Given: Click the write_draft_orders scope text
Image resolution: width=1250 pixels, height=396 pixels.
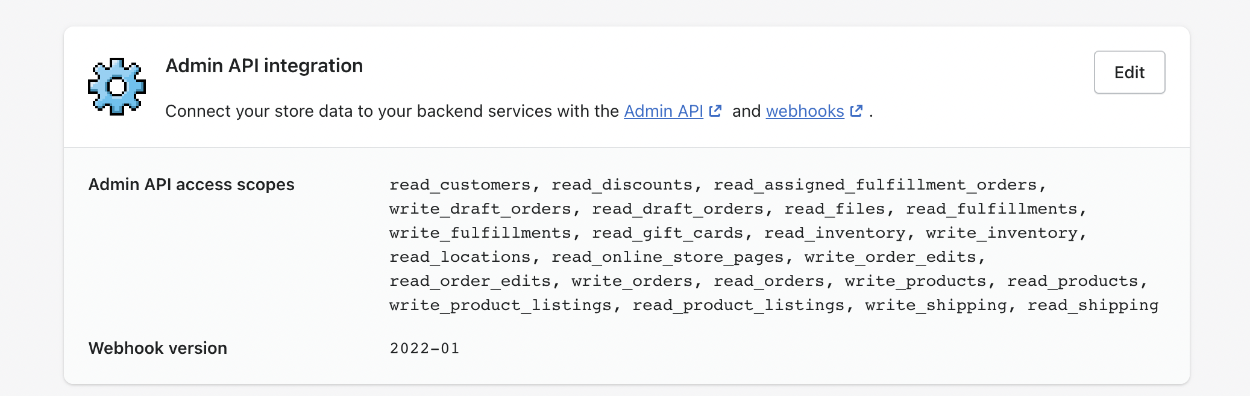Looking at the screenshot, I should pyautogui.click(x=480, y=209).
